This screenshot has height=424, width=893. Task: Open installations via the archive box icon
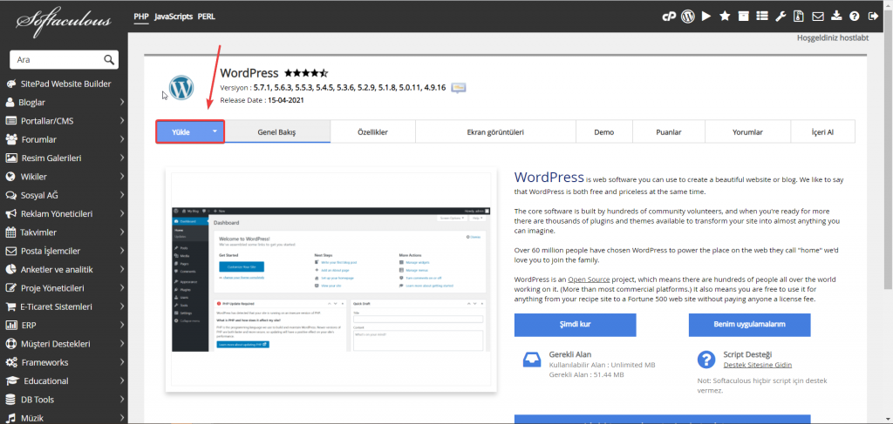[743, 17]
